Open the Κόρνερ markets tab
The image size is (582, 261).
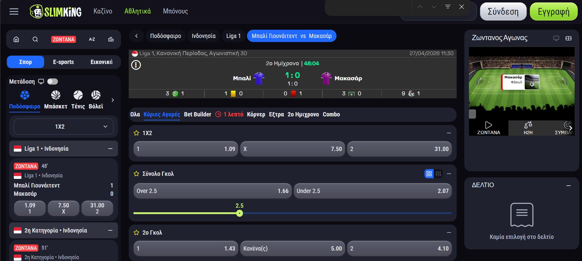click(x=256, y=114)
